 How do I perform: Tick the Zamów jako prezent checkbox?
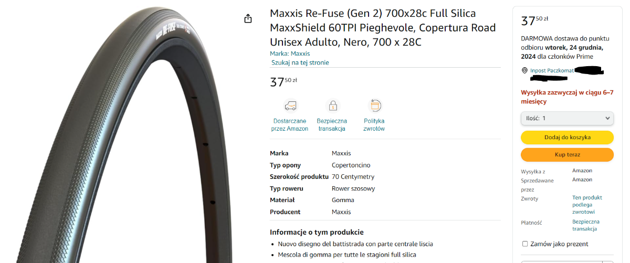(x=525, y=244)
